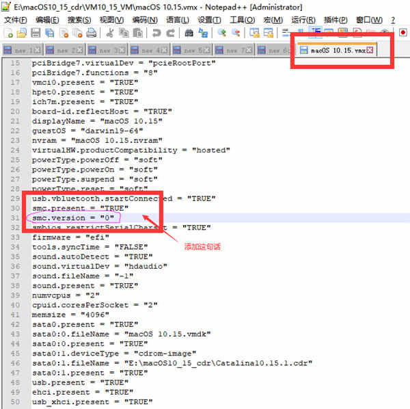The image size is (410, 409).
Task: Close the new 1 tab
Action: coord(38,50)
